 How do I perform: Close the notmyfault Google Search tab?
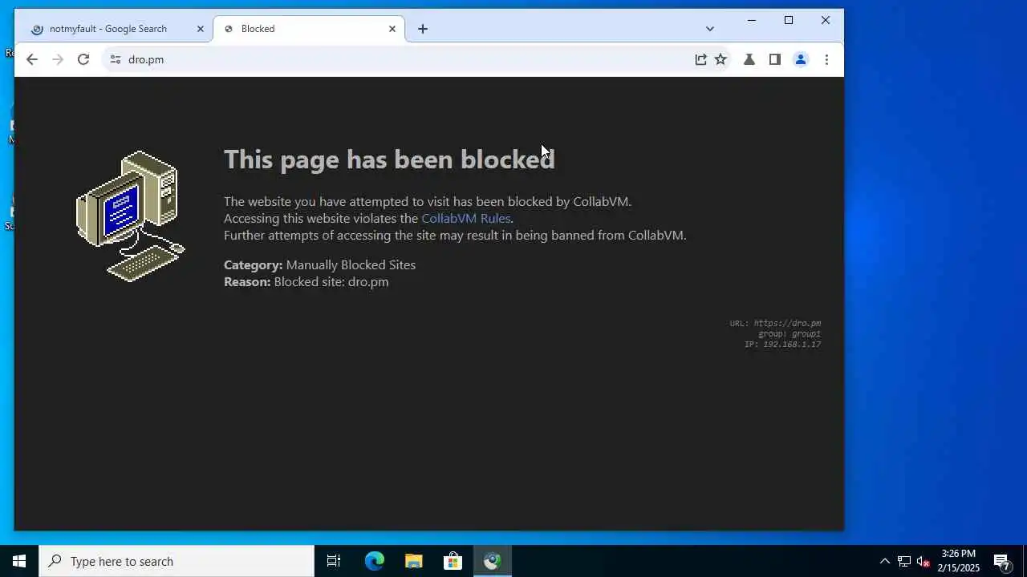pos(201,29)
